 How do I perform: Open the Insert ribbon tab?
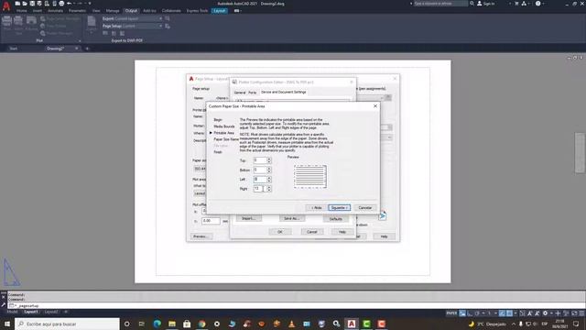click(x=38, y=11)
